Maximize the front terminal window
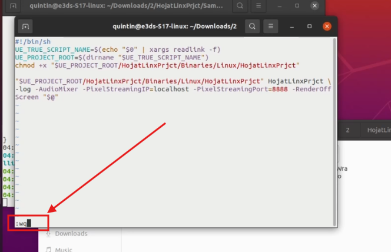Screen dimensions: 391x252 pos(310,26)
